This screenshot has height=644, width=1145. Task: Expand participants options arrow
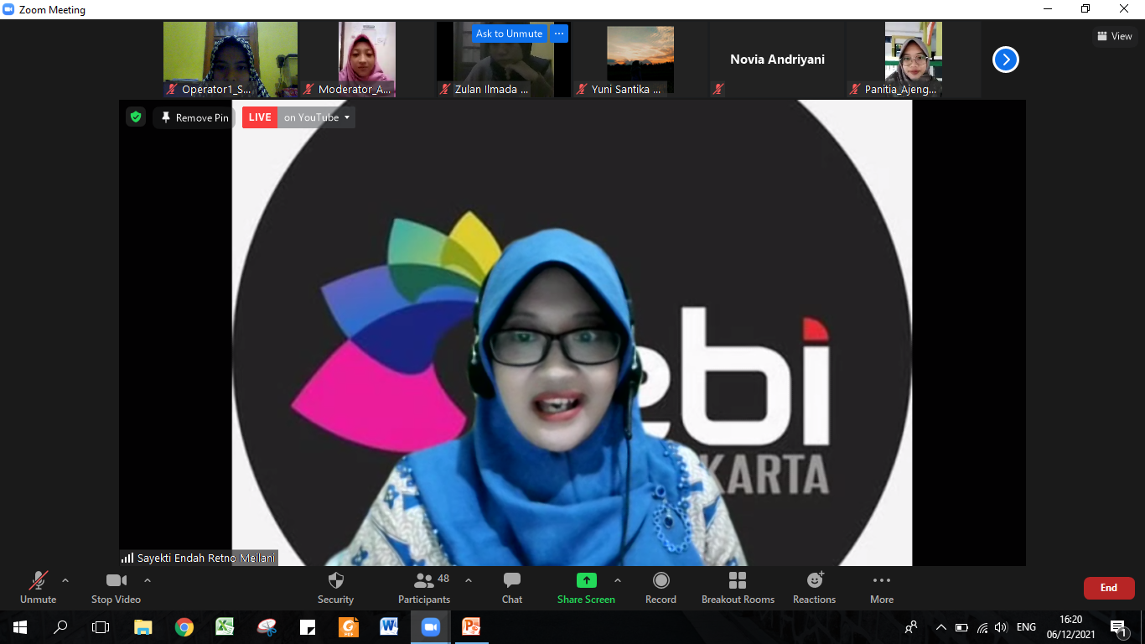469,580
